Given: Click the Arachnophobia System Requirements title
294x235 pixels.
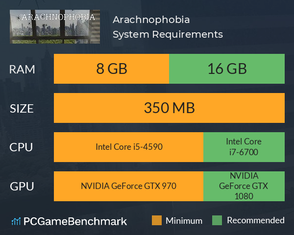Looking at the screenshot, I should coord(168,27).
